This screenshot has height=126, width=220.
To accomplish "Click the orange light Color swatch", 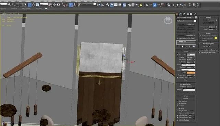I will 191,73.
